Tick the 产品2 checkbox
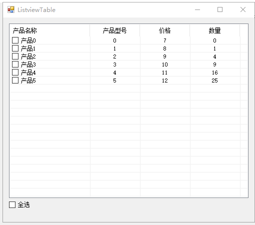The width and height of the screenshot is (255, 225). pos(15,56)
